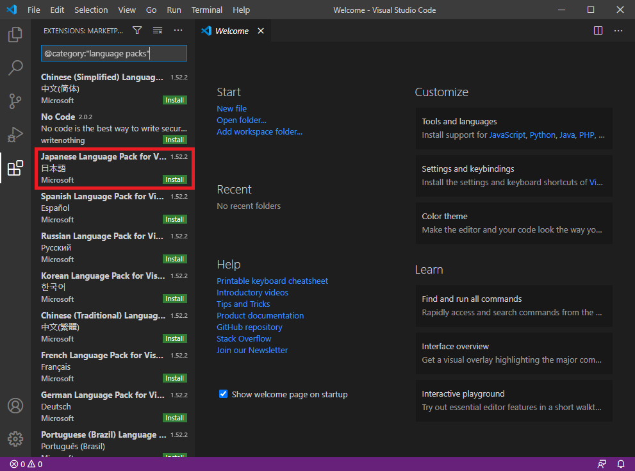Image resolution: width=635 pixels, height=471 pixels.
Task: Open Introductory videos link
Action: (252, 292)
